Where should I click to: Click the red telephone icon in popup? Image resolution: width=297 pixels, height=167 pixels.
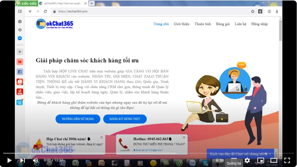point(124,144)
